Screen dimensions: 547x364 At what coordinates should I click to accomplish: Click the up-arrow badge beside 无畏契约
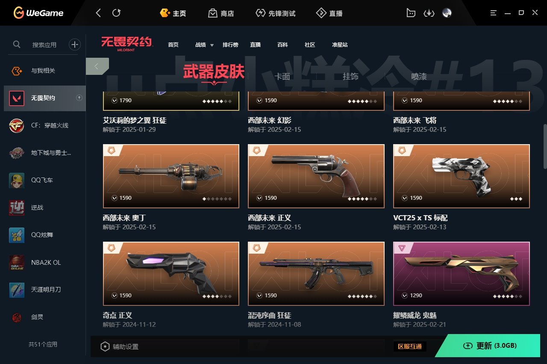[x=79, y=98]
